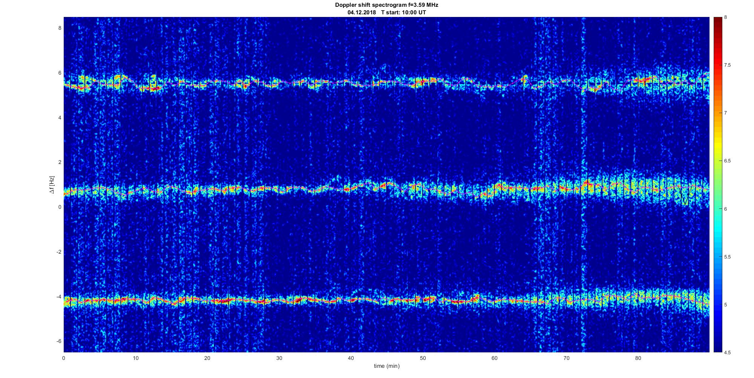
Task: Click the y-axis tick label '-2'
Action: pyautogui.click(x=59, y=252)
